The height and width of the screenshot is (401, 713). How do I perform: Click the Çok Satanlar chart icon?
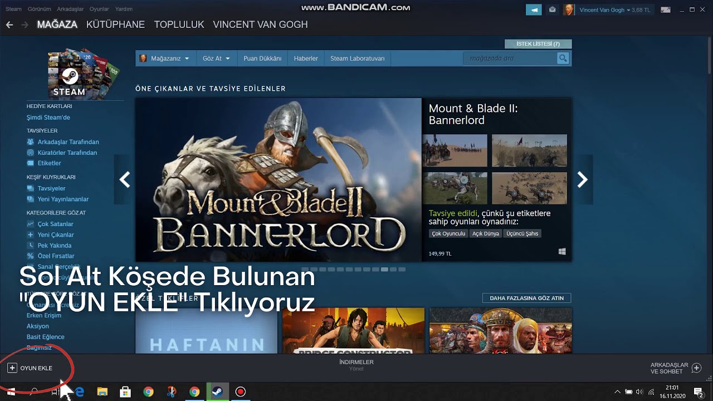pos(32,224)
